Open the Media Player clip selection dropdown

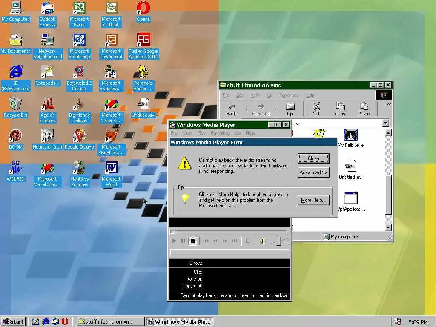click(x=287, y=252)
